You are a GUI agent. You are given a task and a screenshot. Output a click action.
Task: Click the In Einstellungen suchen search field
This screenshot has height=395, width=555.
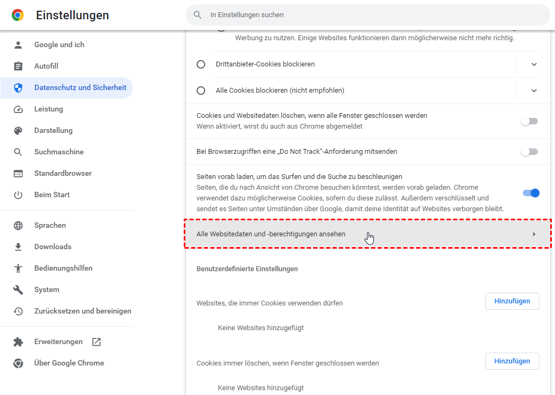coord(370,15)
